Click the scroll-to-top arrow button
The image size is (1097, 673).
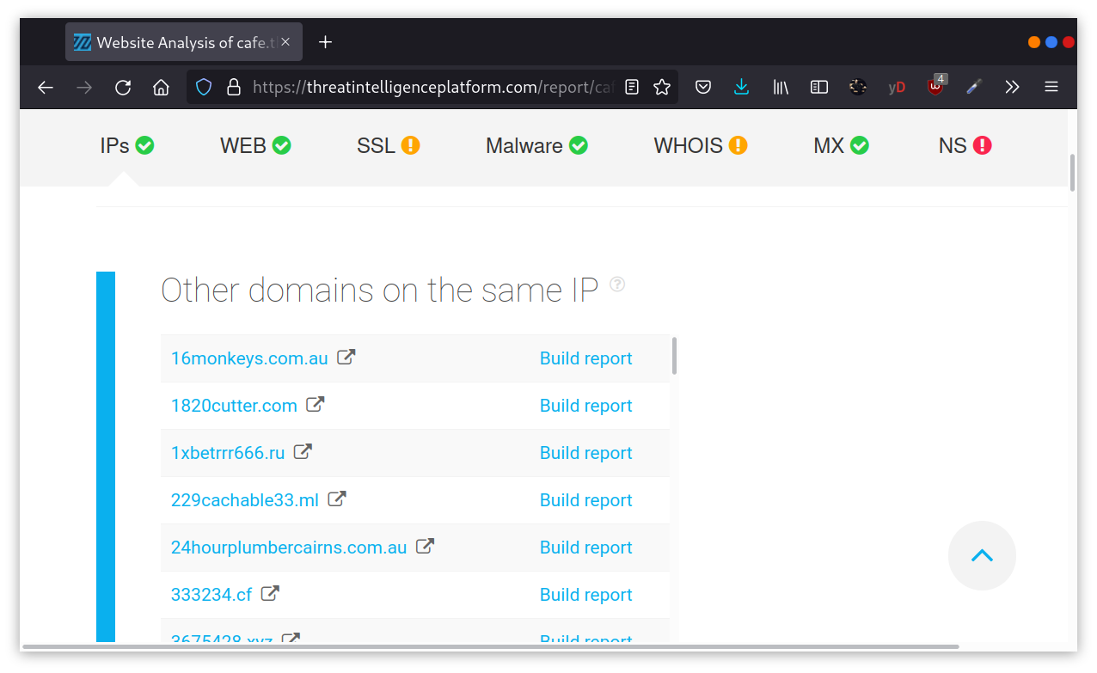[x=982, y=555]
